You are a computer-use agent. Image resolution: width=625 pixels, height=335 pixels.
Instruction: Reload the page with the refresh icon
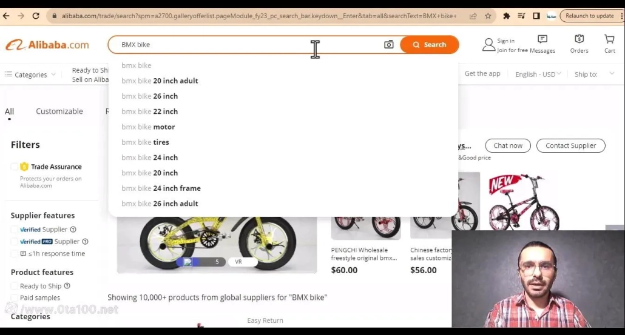point(36,16)
